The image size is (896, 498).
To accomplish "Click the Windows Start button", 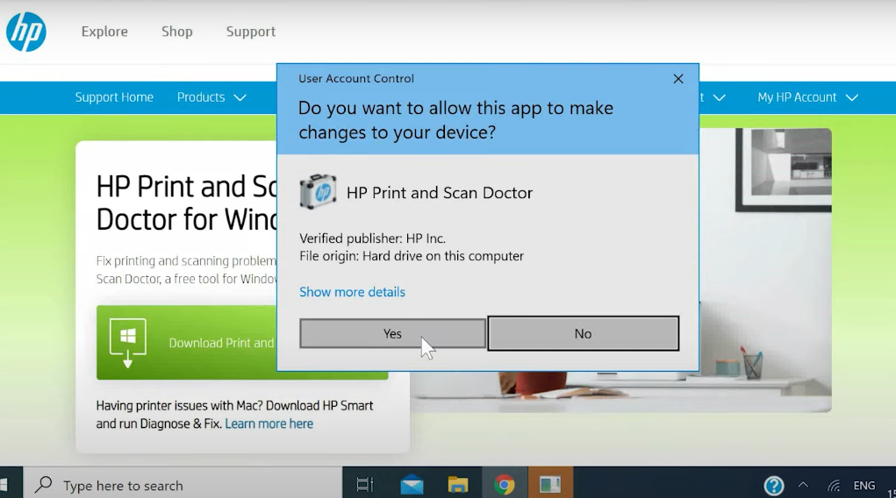I will (4, 485).
